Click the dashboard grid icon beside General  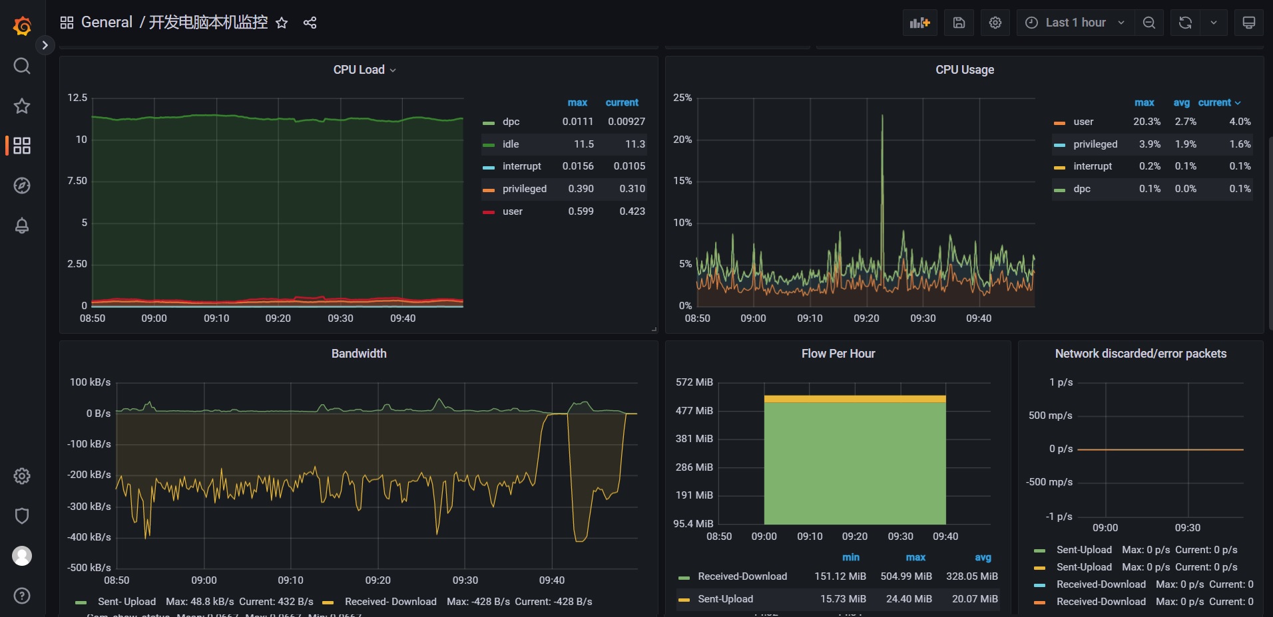pyautogui.click(x=67, y=23)
